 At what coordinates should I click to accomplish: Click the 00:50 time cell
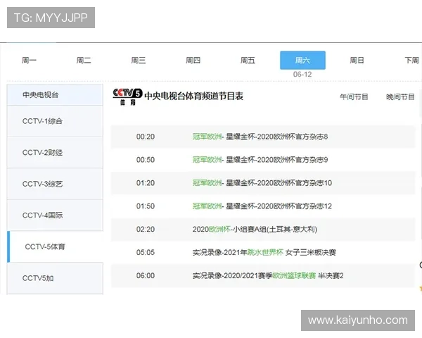[x=146, y=160]
